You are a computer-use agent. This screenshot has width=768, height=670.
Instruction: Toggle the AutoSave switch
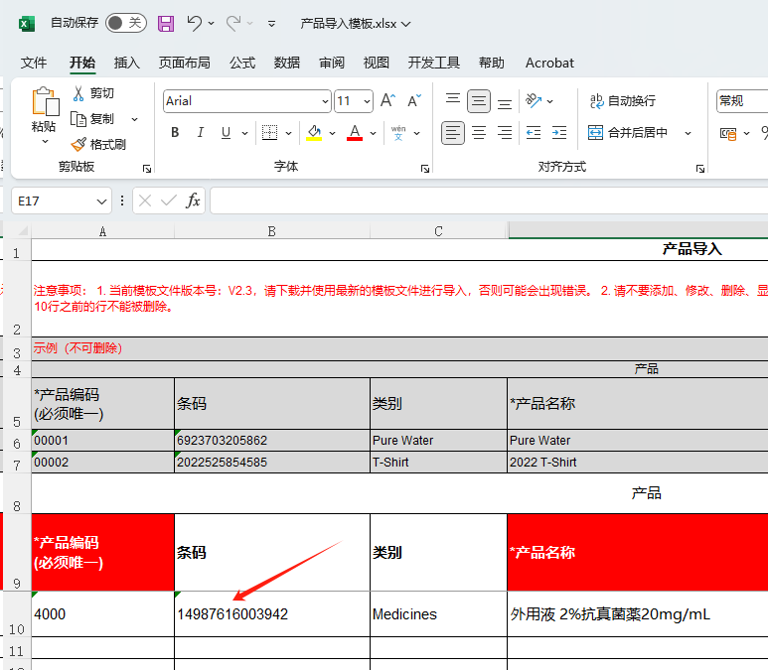pyautogui.click(x=126, y=23)
